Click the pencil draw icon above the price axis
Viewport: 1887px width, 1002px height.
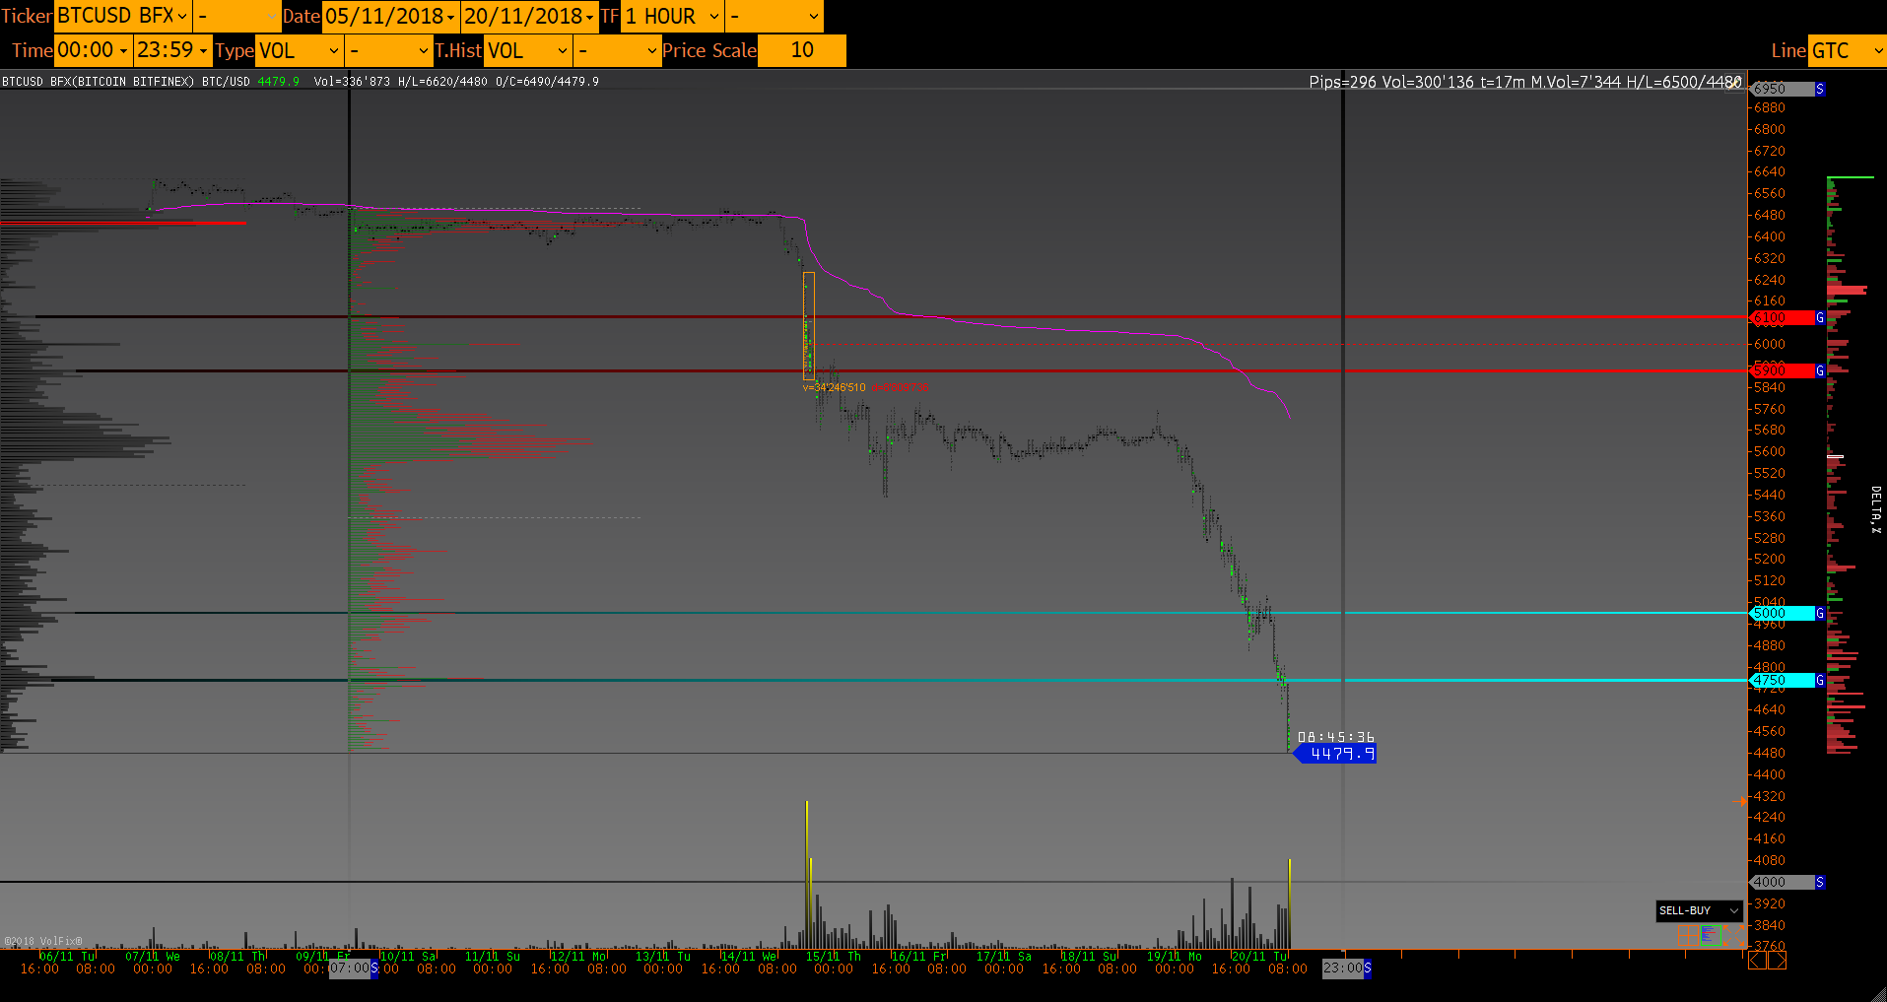(x=1735, y=82)
